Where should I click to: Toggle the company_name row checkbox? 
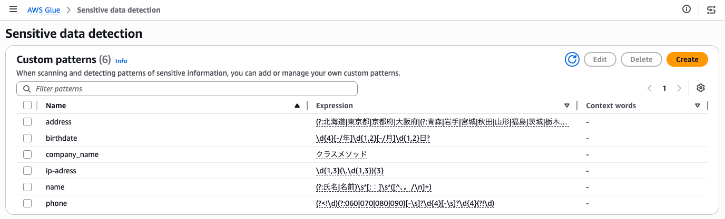(27, 154)
